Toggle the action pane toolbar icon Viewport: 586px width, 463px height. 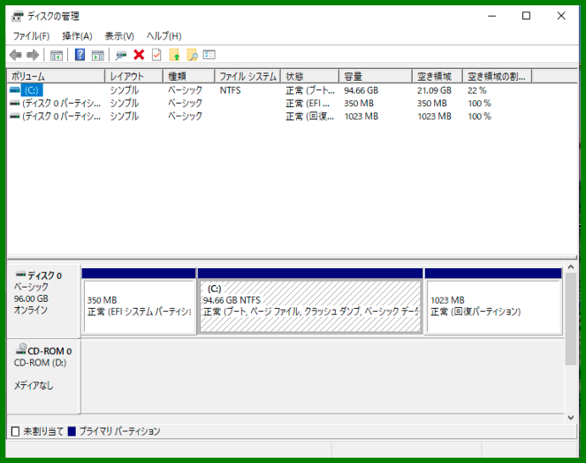tap(98, 56)
